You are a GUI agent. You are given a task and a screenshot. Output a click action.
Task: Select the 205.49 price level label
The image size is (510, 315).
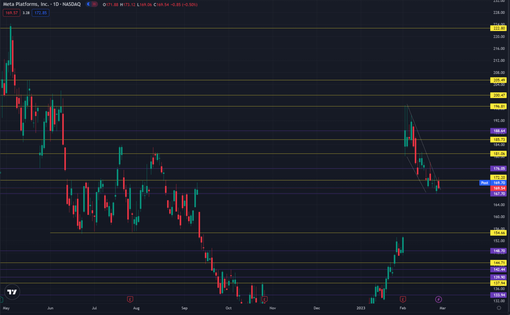[x=498, y=80]
